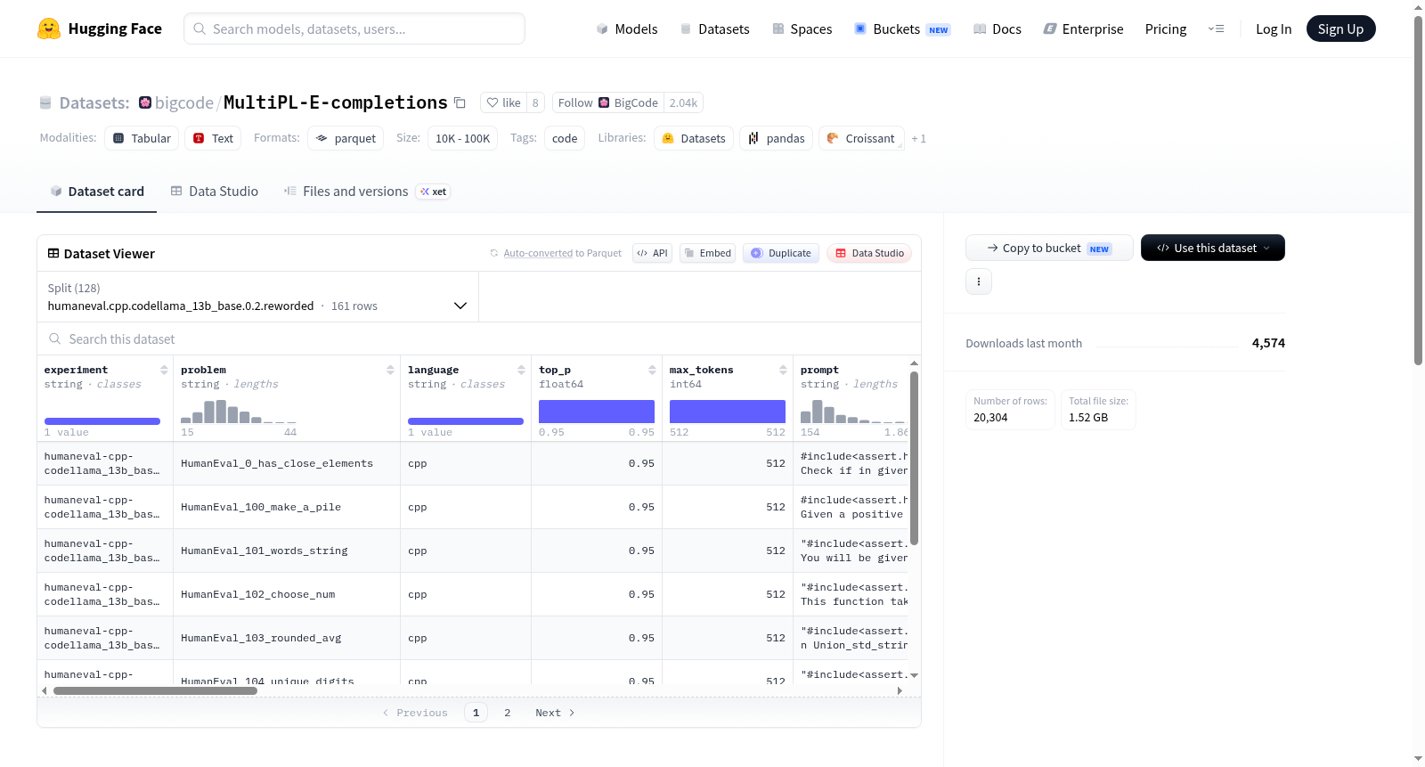The width and height of the screenshot is (1425, 767).
Task: Open the Use this dataset dropdown
Action: pos(1213,248)
